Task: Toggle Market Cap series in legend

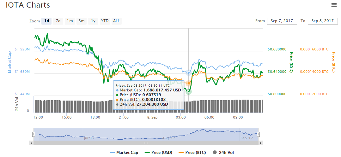Action: (x=124, y=153)
